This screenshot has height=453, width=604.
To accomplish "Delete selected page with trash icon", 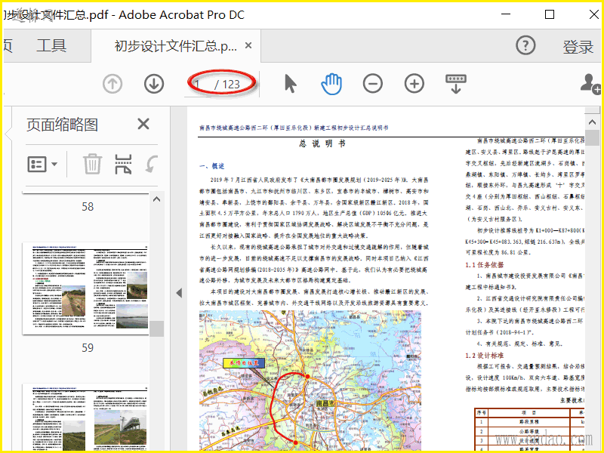I will tap(92, 164).
